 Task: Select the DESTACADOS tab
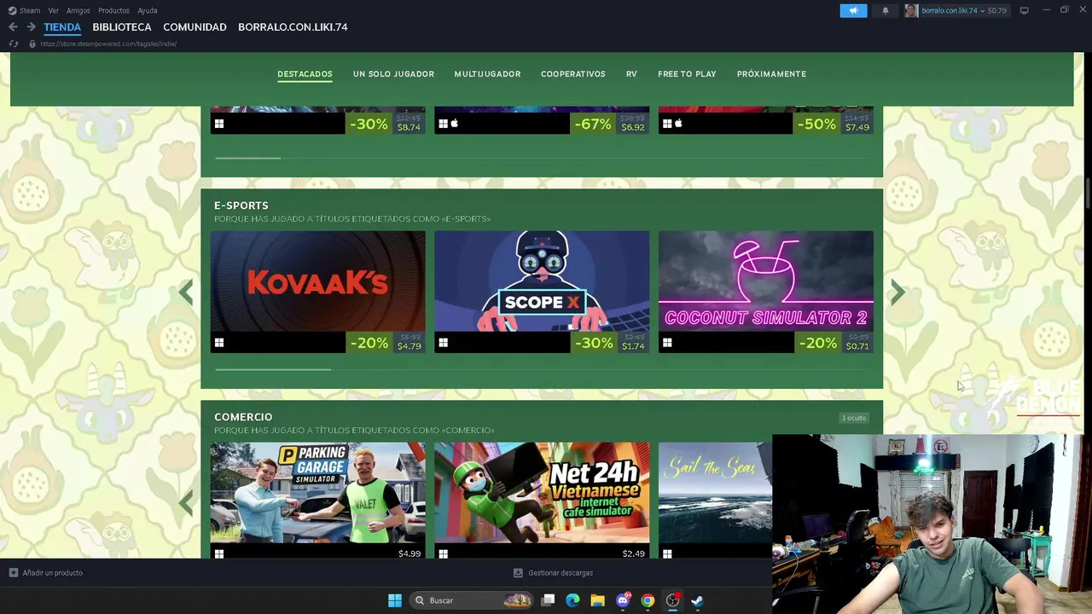(305, 74)
